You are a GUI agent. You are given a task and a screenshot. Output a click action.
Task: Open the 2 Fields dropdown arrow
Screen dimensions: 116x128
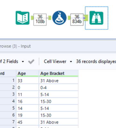[x=23, y=62]
